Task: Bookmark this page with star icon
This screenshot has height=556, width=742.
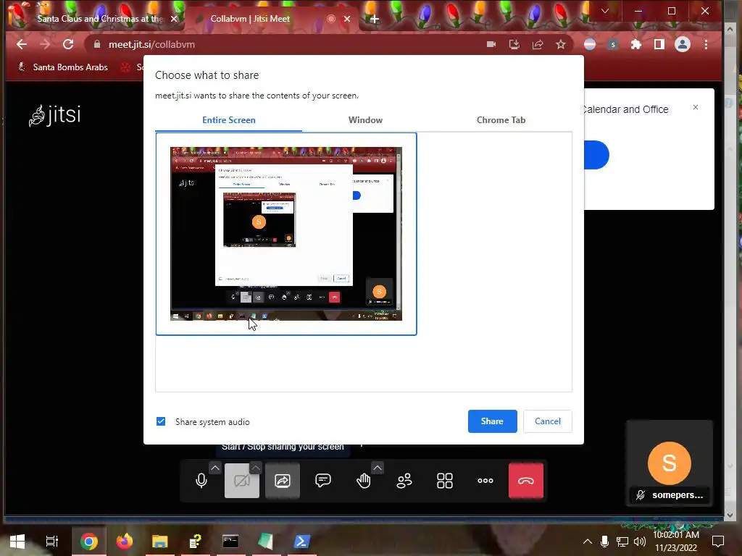Action: [561, 44]
